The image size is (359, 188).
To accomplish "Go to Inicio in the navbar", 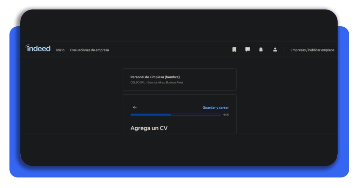I will coord(60,50).
